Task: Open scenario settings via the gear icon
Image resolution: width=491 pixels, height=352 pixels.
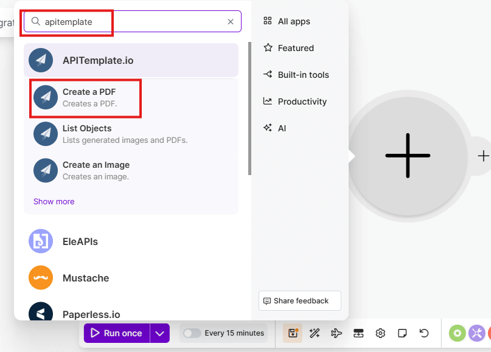Action: (380, 333)
